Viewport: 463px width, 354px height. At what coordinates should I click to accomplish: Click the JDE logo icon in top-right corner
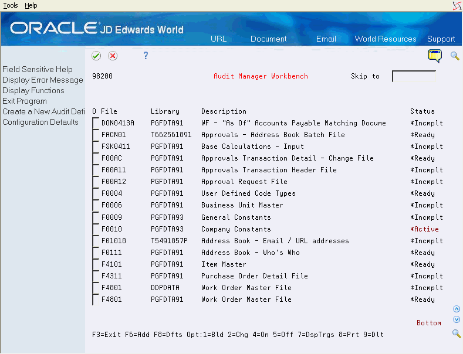click(457, 6)
